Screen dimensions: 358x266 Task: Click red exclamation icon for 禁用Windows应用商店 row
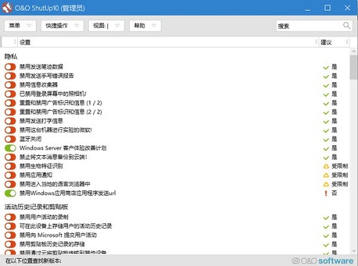tap(326, 193)
